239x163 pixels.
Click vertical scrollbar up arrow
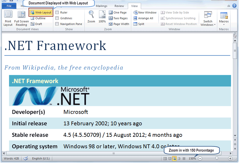235,41
